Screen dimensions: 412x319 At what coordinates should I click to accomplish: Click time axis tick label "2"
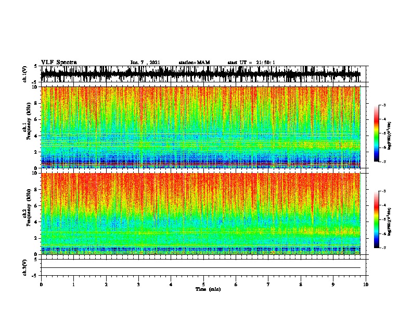pyautogui.click(x=106, y=285)
